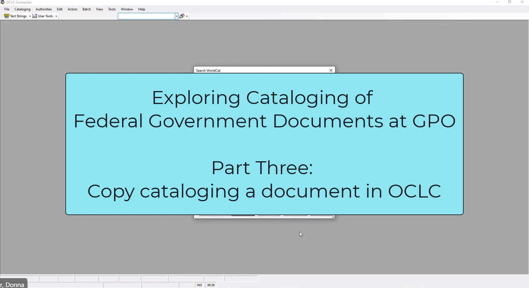Screen dimensions: 529x288
Task: Open the Authorities menu
Action: point(43,9)
